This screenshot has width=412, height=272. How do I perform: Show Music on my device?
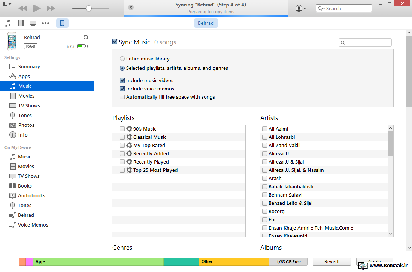point(47,157)
